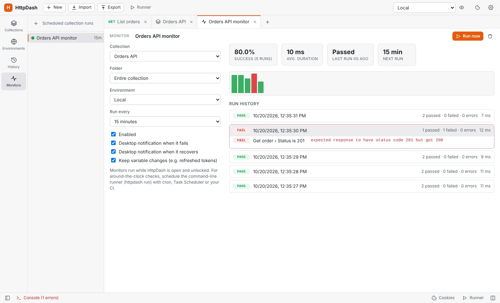Open Runner from the status bar
500x303 pixels.
473,298
